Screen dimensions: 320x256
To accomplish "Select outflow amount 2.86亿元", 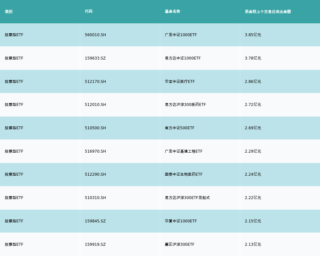I will coord(253,82).
